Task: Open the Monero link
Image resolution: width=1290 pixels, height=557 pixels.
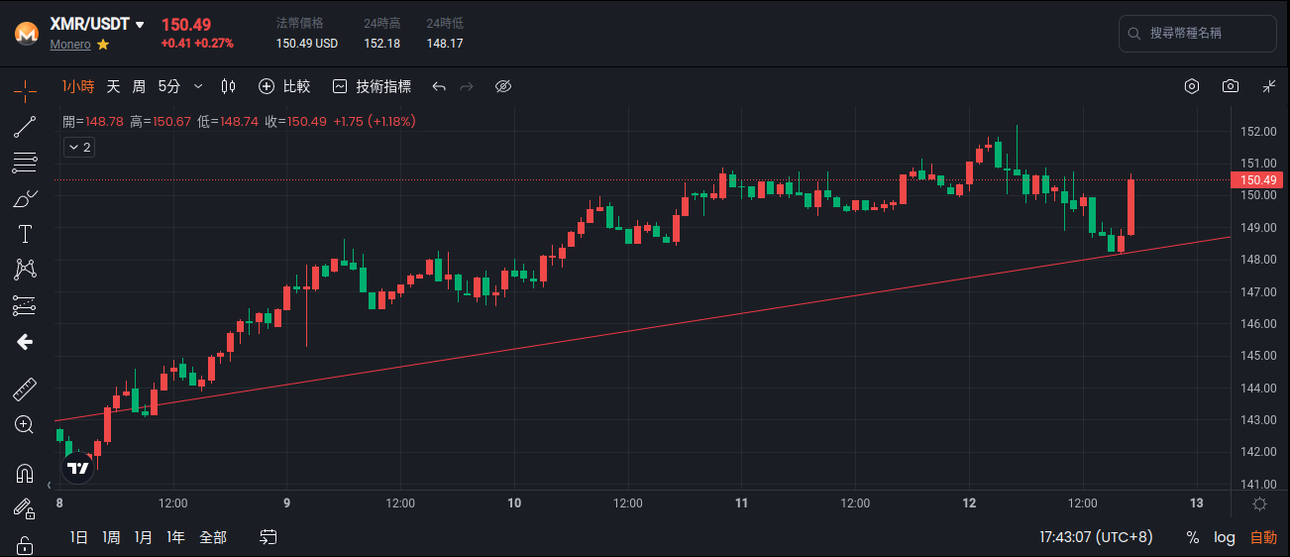Action: pyautogui.click(x=70, y=45)
